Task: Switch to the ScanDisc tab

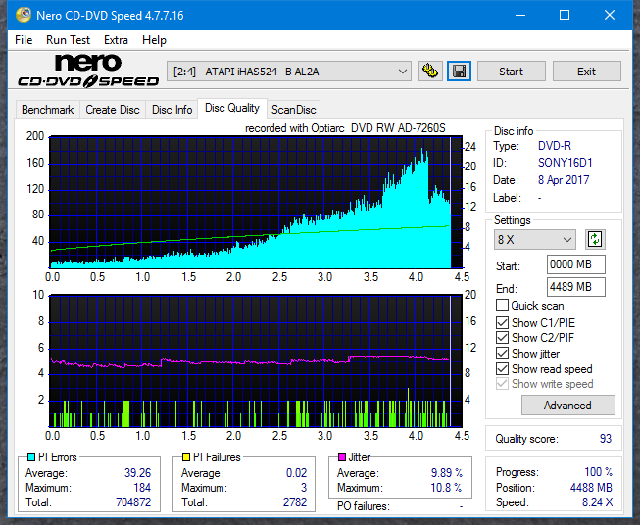Action: [x=294, y=110]
